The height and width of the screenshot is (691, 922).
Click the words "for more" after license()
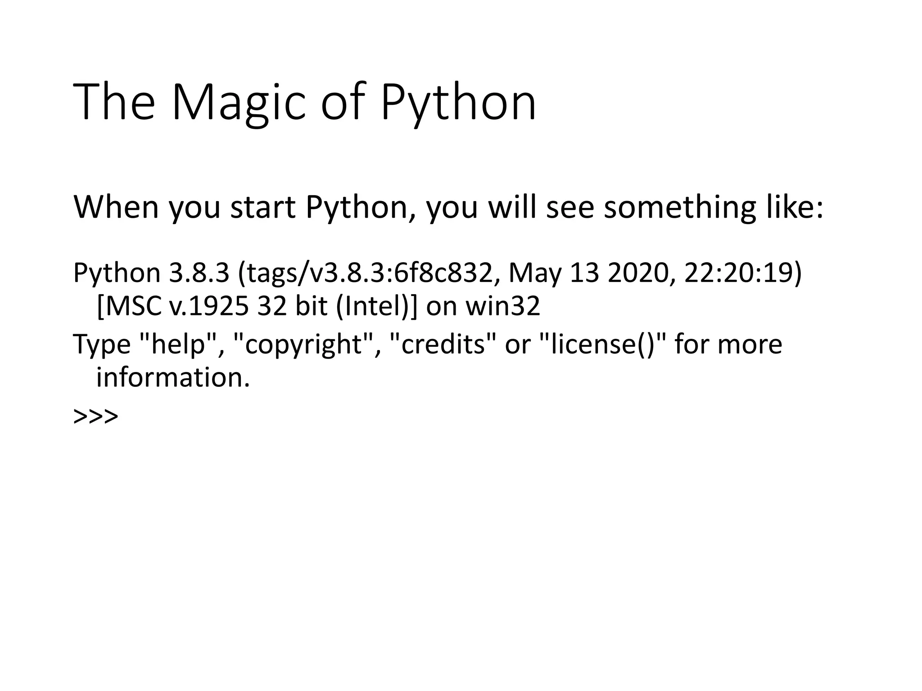pyautogui.click(x=728, y=345)
